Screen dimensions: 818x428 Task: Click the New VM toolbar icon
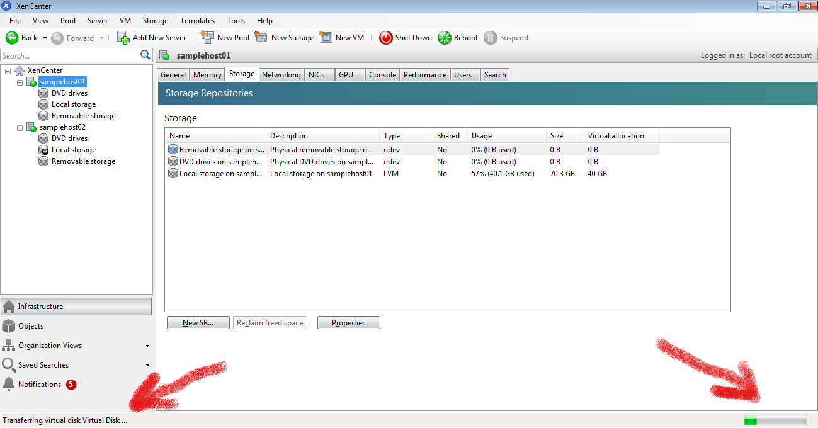tap(326, 38)
